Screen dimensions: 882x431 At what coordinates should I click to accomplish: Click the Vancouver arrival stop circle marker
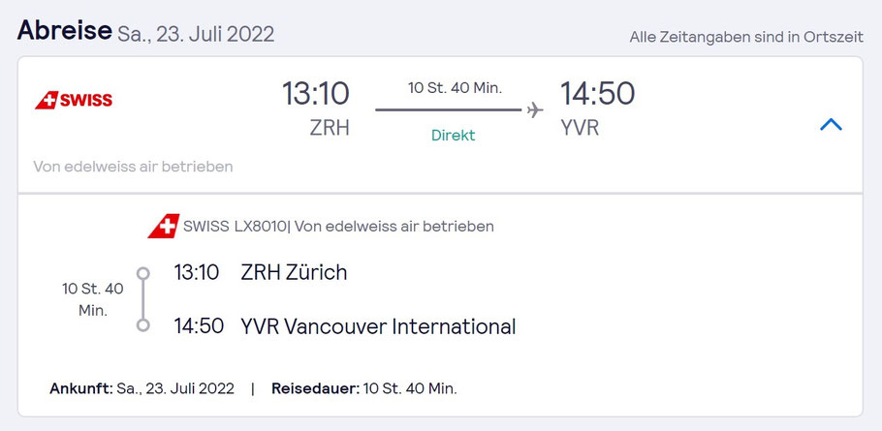[143, 325]
